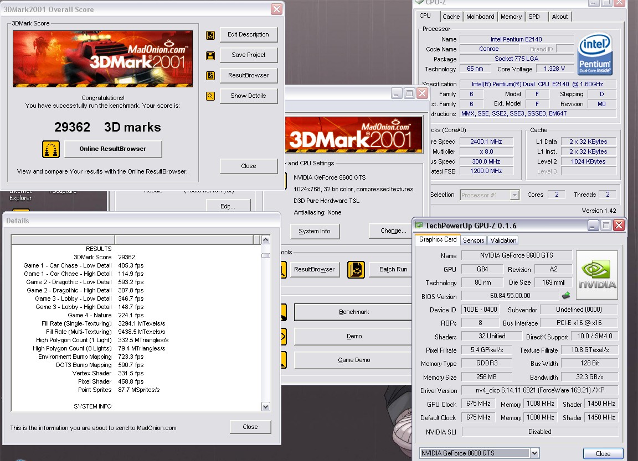Click the GPU-Z Name field
This screenshot has height=461, width=638.
coord(517,255)
